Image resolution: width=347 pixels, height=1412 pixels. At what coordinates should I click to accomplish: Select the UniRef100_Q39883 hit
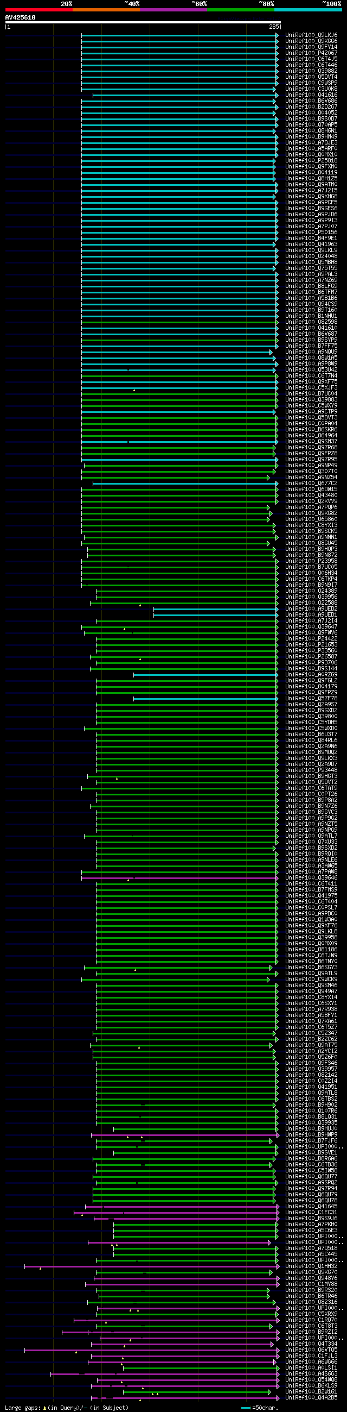pyautogui.click(x=311, y=400)
